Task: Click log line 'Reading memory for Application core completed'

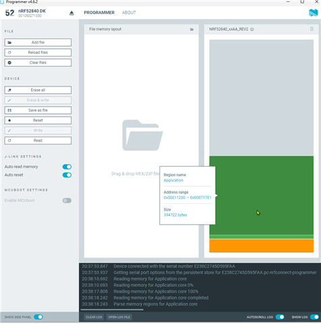Action: pyautogui.click(x=161, y=298)
